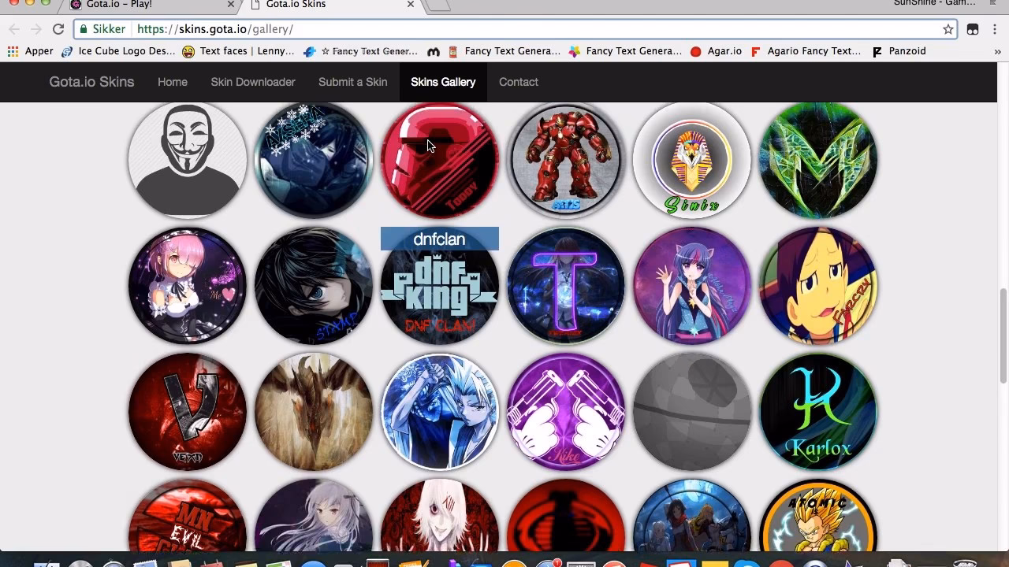Open the Skin Downloader page
The image size is (1009, 567).
pyautogui.click(x=253, y=82)
